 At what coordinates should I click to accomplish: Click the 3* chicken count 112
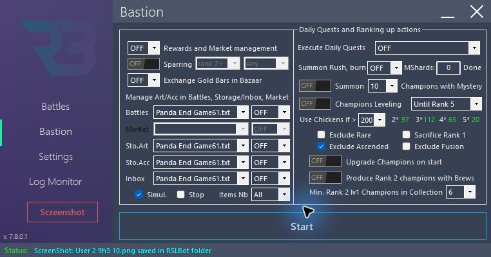[x=429, y=120]
